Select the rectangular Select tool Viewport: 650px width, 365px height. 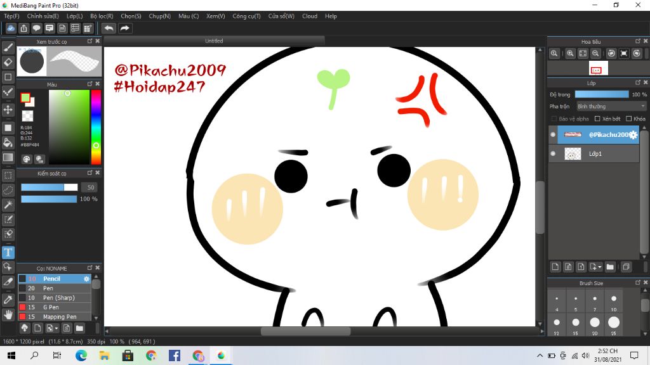click(x=8, y=176)
